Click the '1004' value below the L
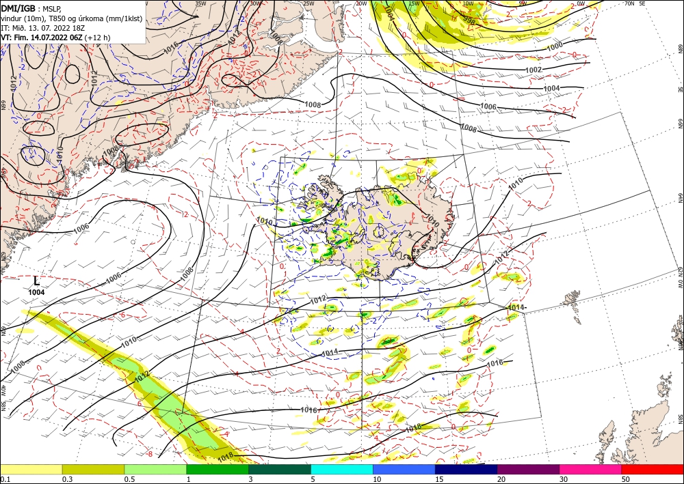Screen dimensions: 684x484 [x=37, y=292]
